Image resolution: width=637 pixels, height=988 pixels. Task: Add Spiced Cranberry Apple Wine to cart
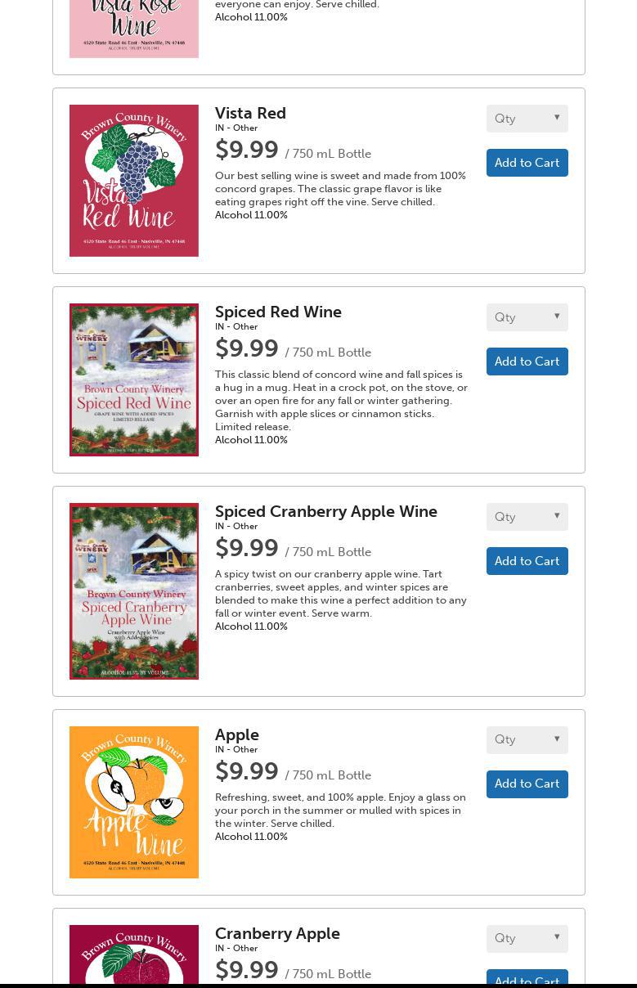coord(527,561)
